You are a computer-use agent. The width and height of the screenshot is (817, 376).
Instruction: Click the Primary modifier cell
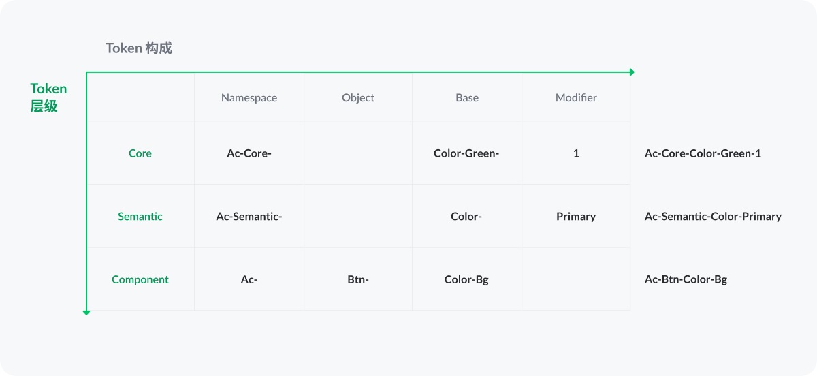point(576,216)
